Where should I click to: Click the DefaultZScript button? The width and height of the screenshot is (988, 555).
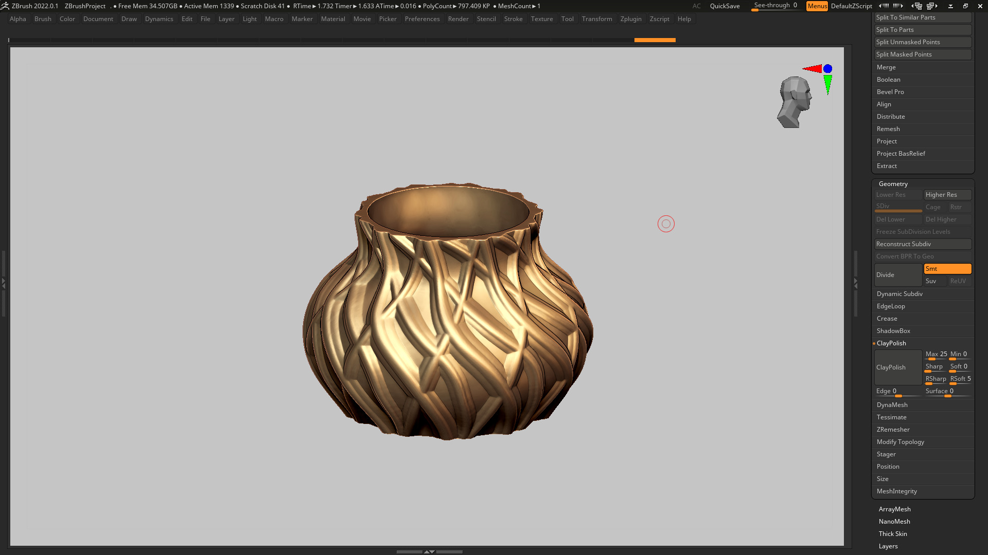851,6
